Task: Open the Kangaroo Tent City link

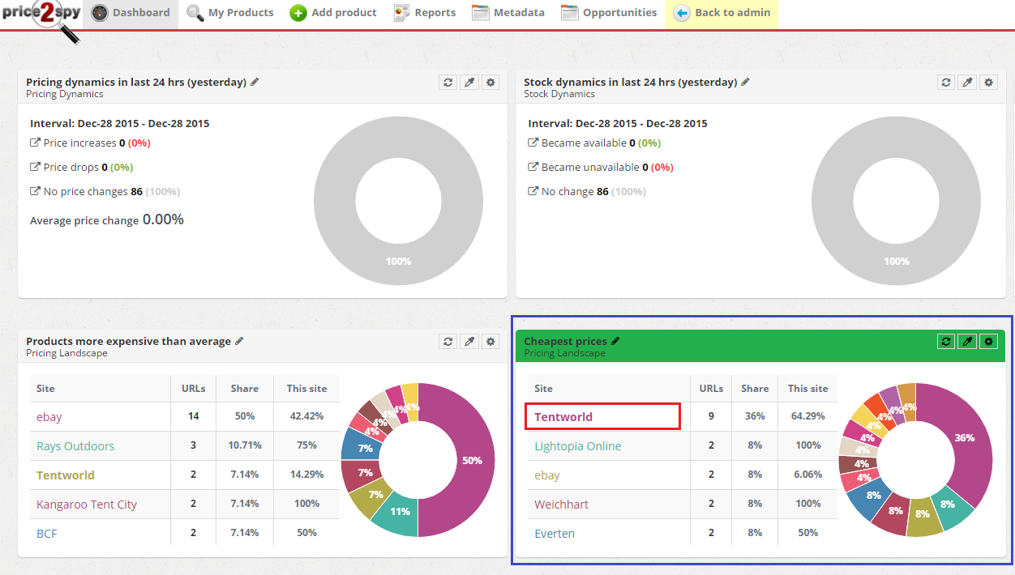Action: pyautogui.click(x=87, y=505)
